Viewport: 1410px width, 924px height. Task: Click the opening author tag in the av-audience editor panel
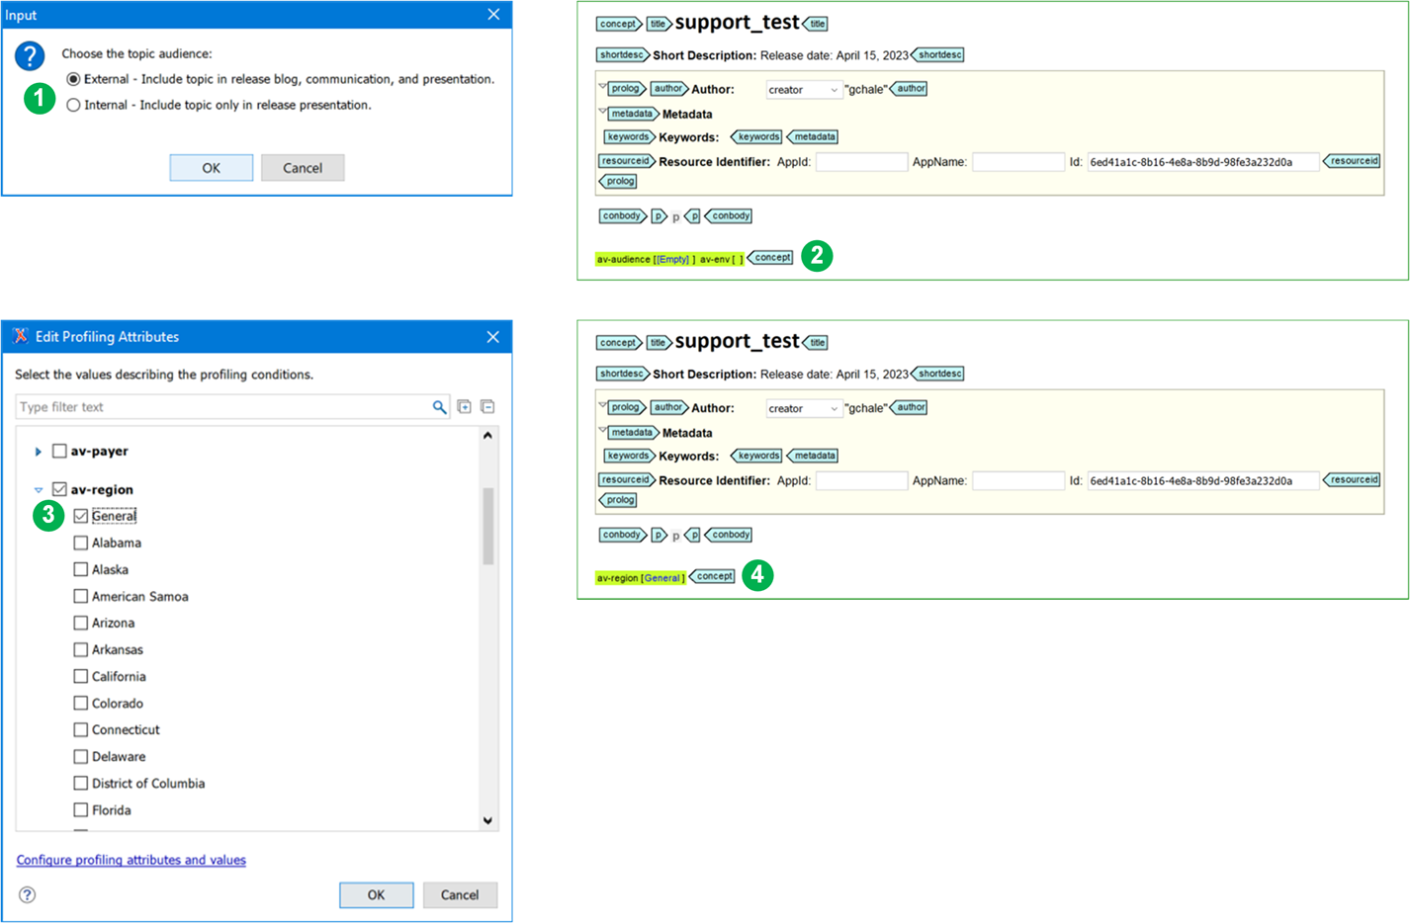(668, 89)
